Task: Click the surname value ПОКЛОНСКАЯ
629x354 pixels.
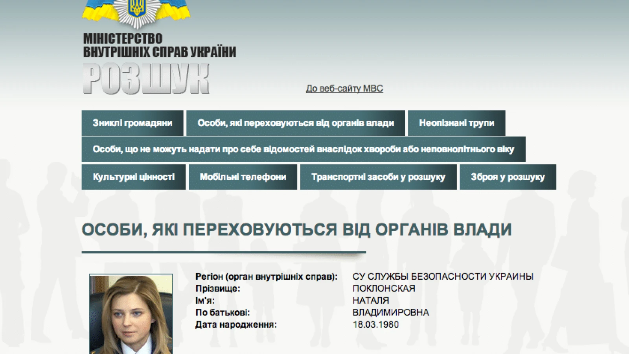Action: [384, 288]
